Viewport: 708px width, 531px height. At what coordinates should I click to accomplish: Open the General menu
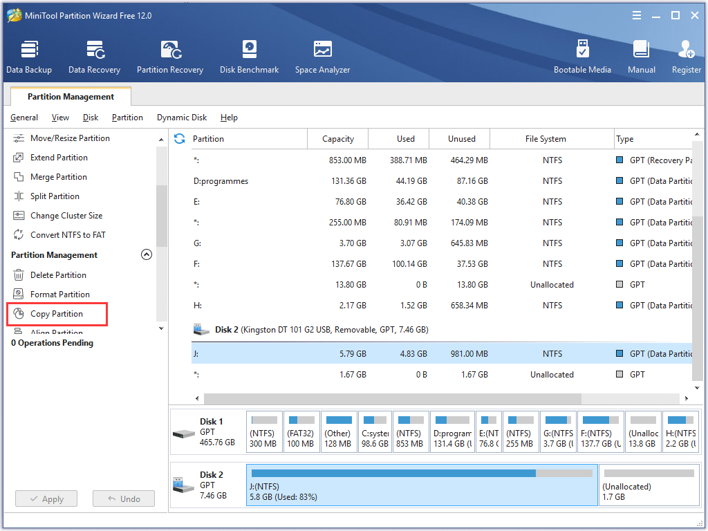[24, 118]
